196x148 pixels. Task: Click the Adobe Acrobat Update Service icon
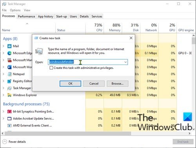click(9, 119)
